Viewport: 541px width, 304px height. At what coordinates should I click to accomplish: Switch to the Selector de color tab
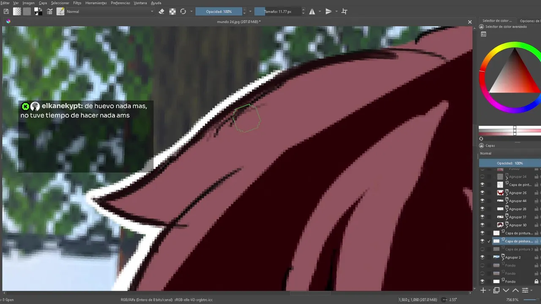coord(497,21)
